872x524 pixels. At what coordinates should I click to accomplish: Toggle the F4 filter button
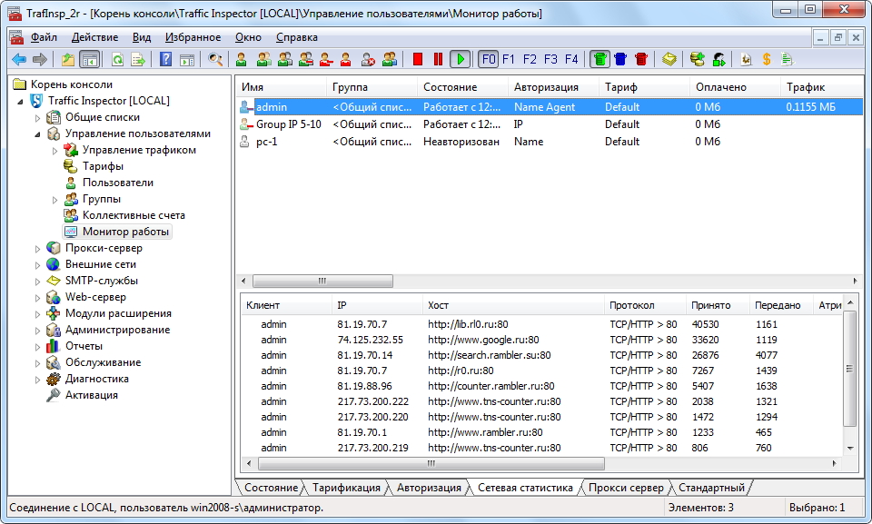(571, 59)
